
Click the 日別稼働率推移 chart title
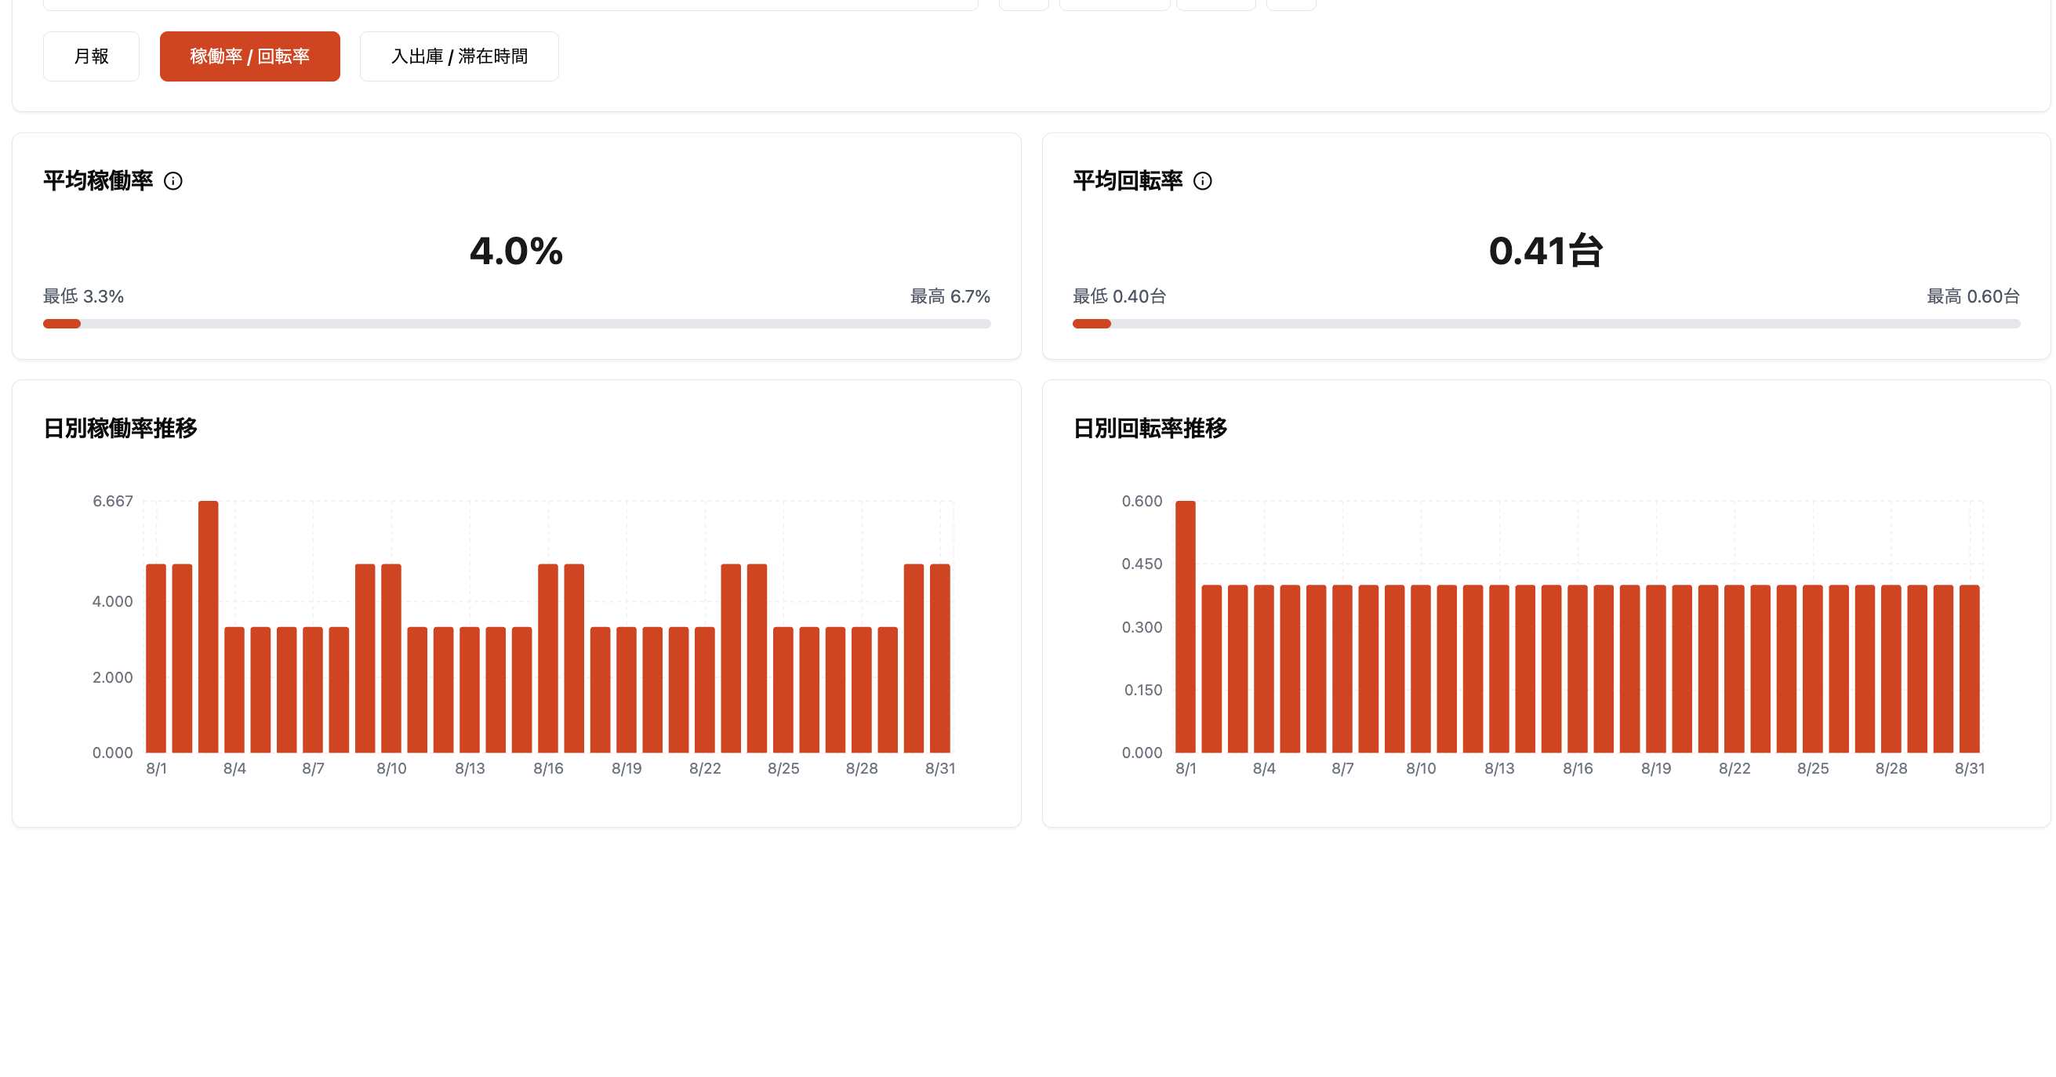pyautogui.click(x=120, y=429)
